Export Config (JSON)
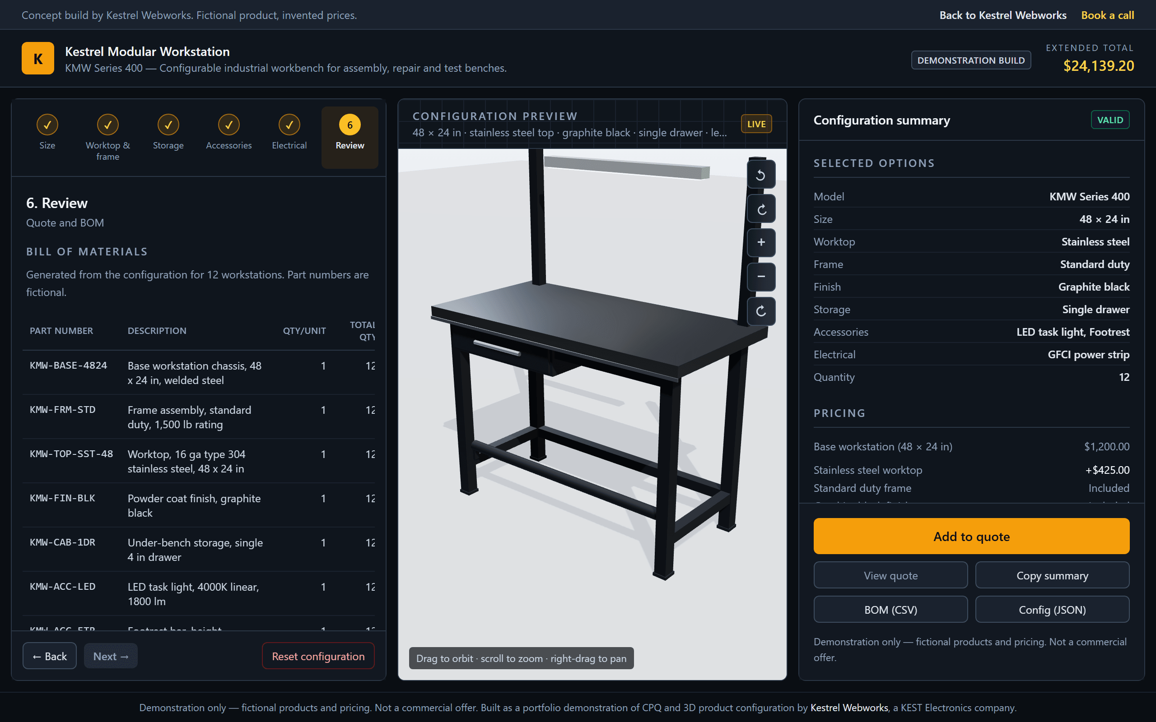This screenshot has width=1156, height=722. point(1052,610)
